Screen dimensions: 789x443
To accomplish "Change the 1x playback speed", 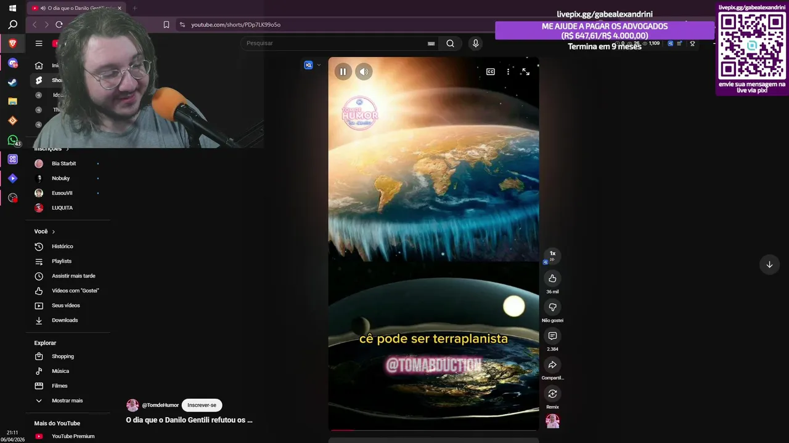I will tap(552, 255).
